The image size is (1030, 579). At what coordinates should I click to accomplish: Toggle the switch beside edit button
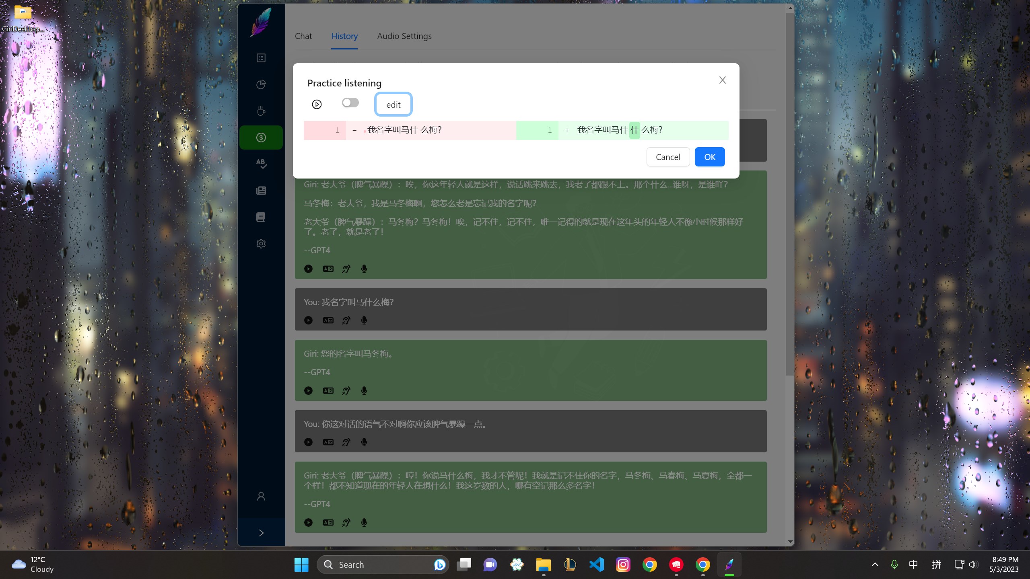350,103
